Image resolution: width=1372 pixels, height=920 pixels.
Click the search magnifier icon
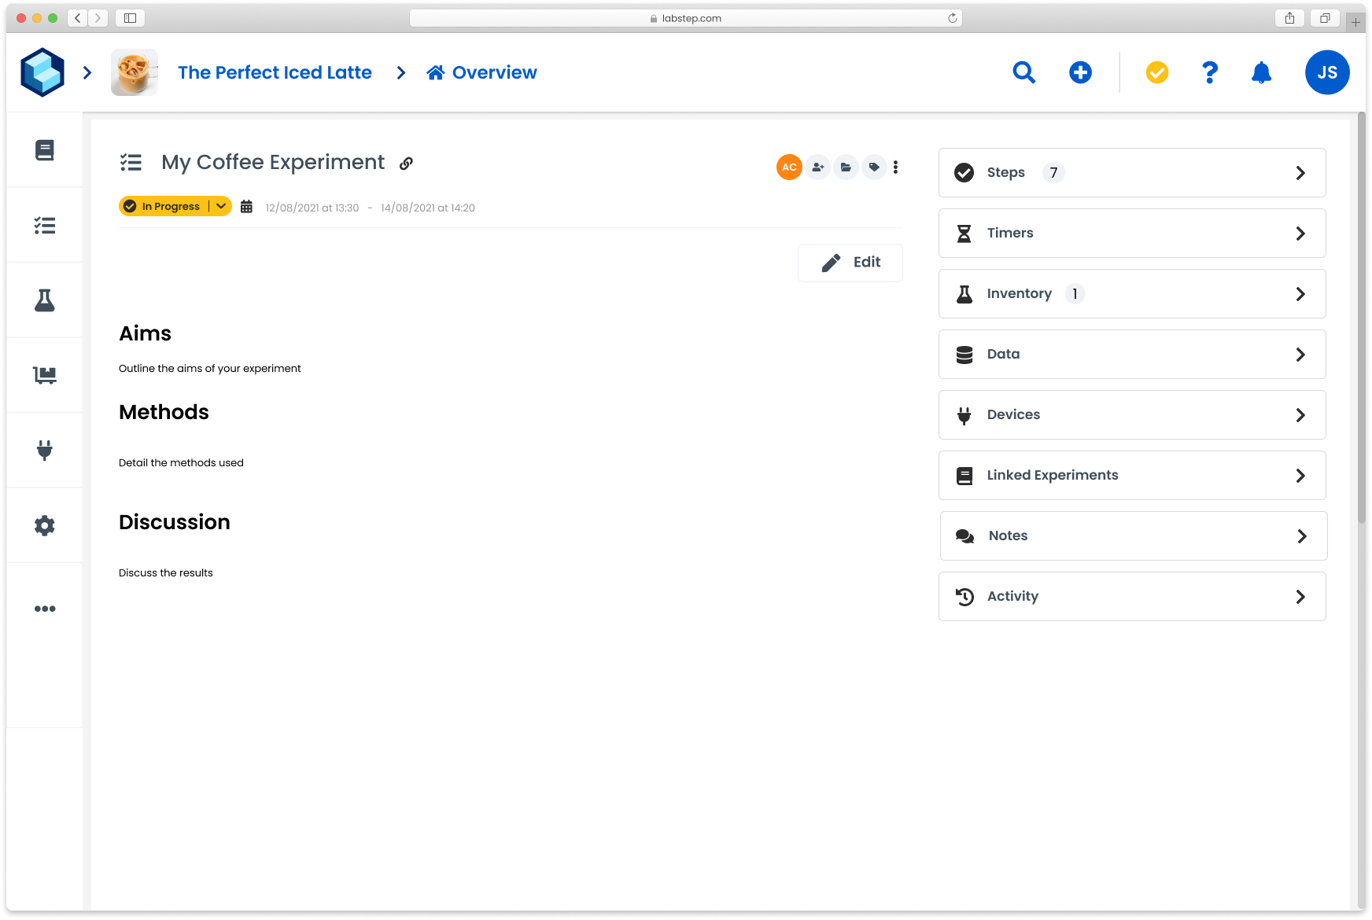click(x=1023, y=72)
